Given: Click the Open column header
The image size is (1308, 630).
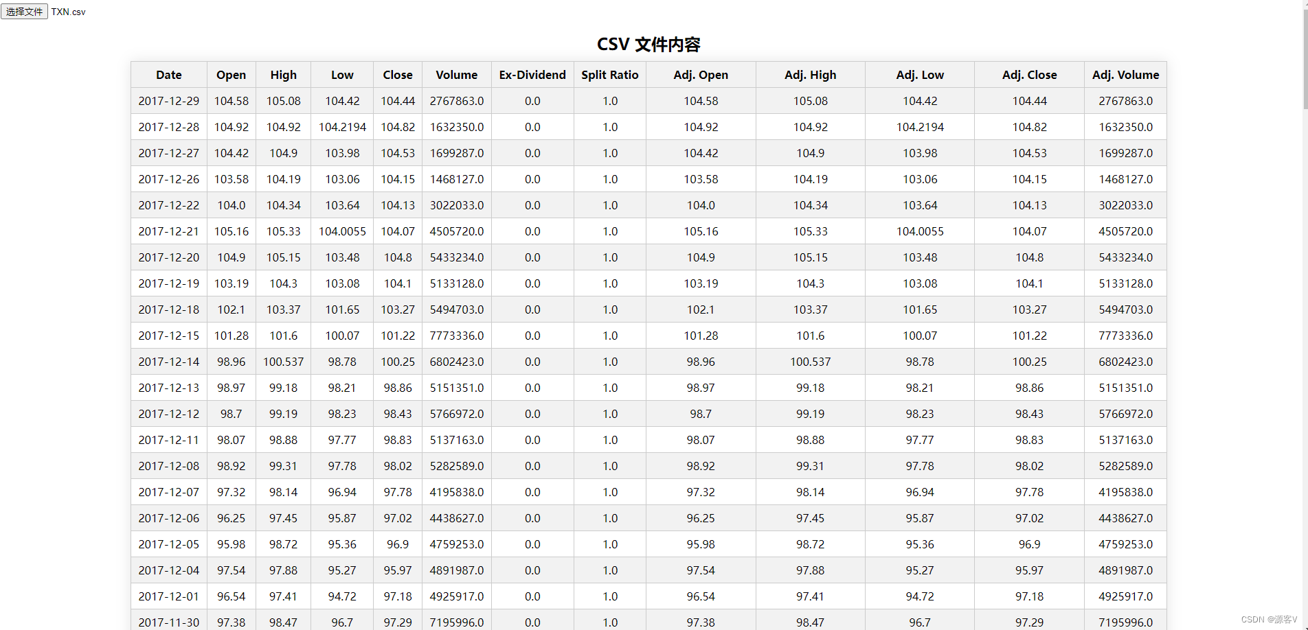Looking at the screenshot, I should [x=232, y=75].
